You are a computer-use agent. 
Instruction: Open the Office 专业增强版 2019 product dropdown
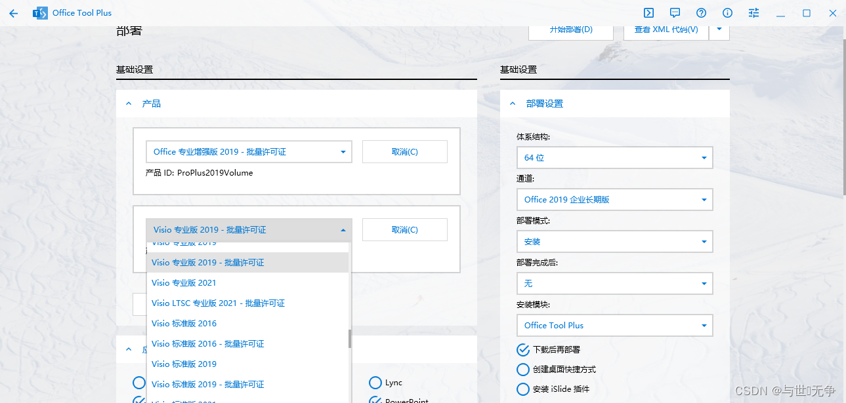click(249, 151)
